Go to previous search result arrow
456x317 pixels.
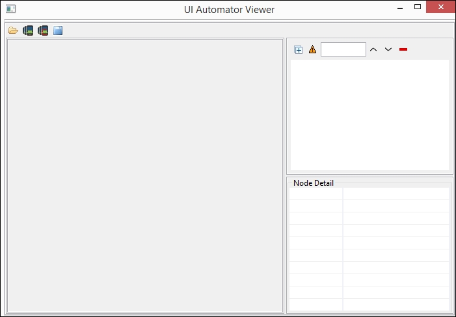pyautogui.click(x=373, y=49)
